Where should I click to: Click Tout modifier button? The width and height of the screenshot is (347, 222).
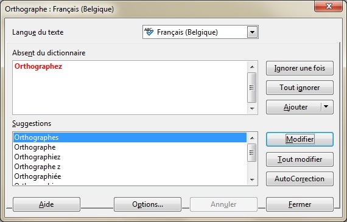point(300,159)
